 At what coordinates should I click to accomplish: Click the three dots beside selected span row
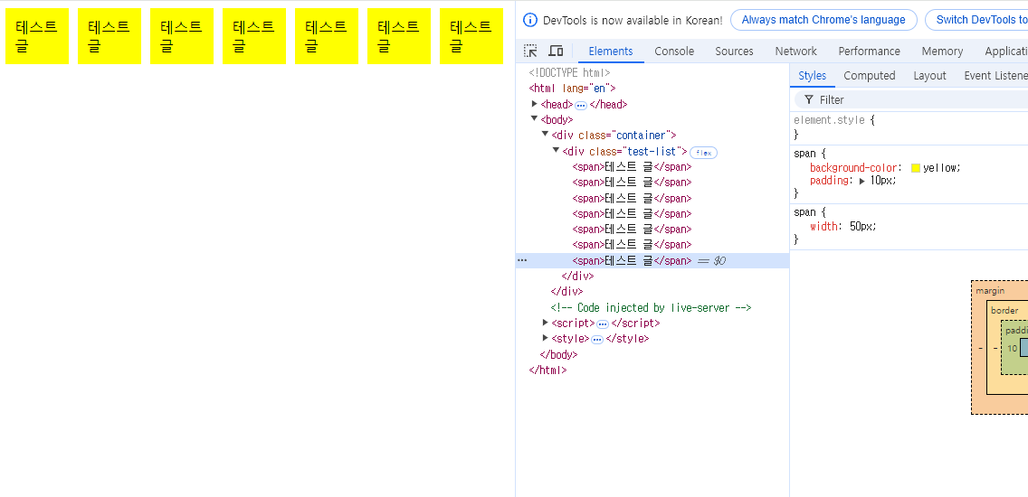pos(522,260)
